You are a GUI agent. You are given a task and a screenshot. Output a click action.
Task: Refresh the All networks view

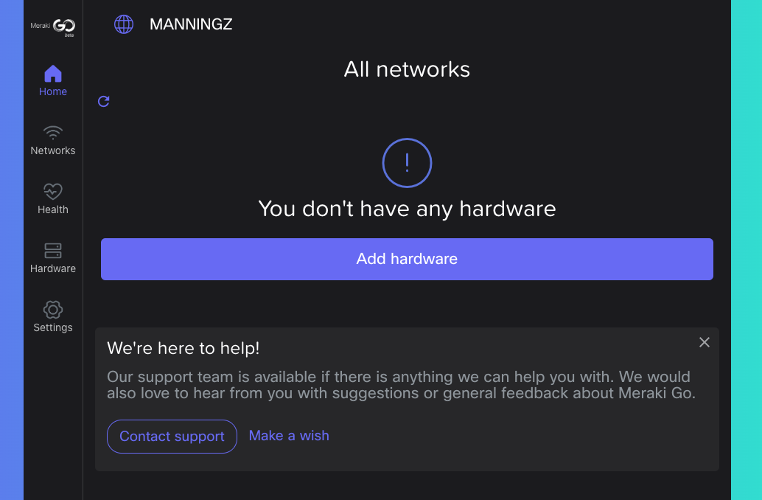[x=104, y=101]
